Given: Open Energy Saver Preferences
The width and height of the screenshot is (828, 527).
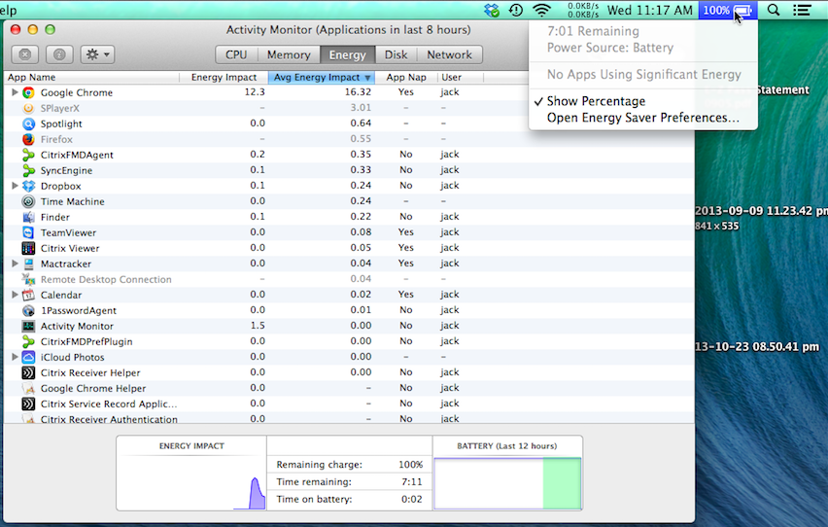Looking at the screenshot, I should click(x=642, y=118).
